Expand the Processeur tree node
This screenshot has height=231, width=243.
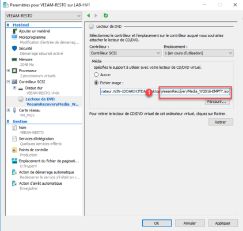(x=8, y=70)
